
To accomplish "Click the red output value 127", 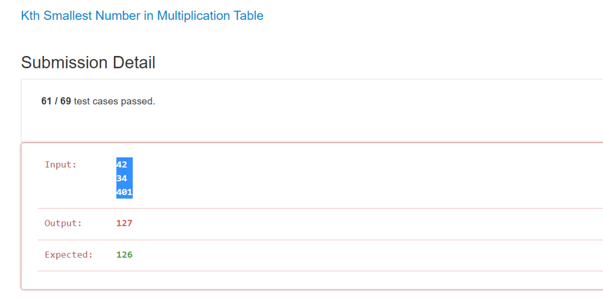I will [124, 223].
